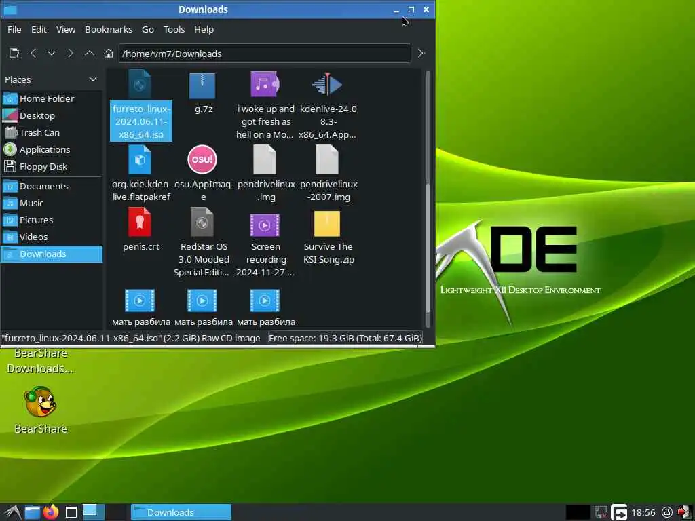Image resolution: width=695 pixels, height=521 pixels.
Task: Select Home Folder in Places
Action: point(52,98)
